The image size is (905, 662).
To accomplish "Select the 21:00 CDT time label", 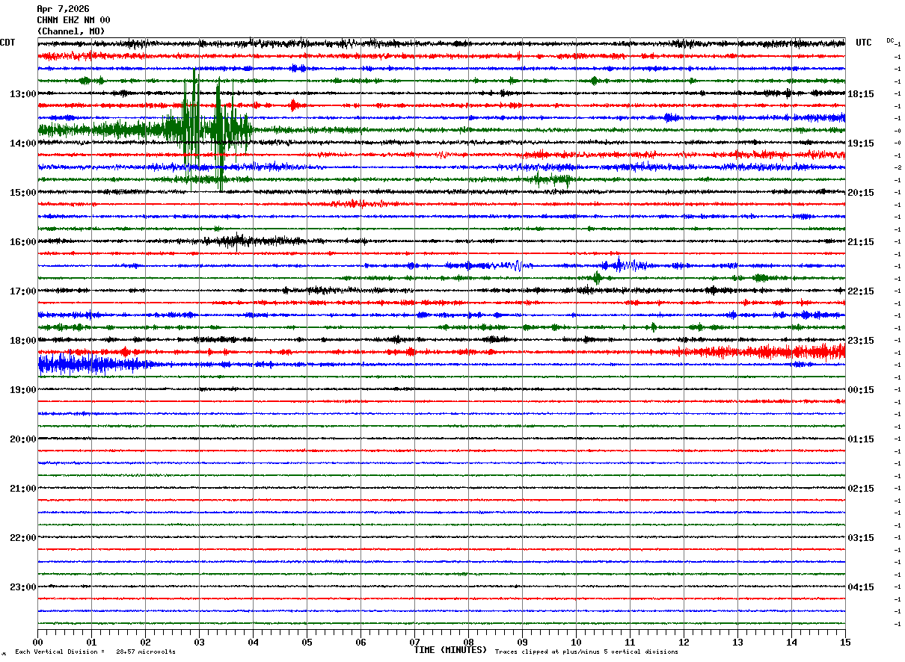I will coord(23,489).
